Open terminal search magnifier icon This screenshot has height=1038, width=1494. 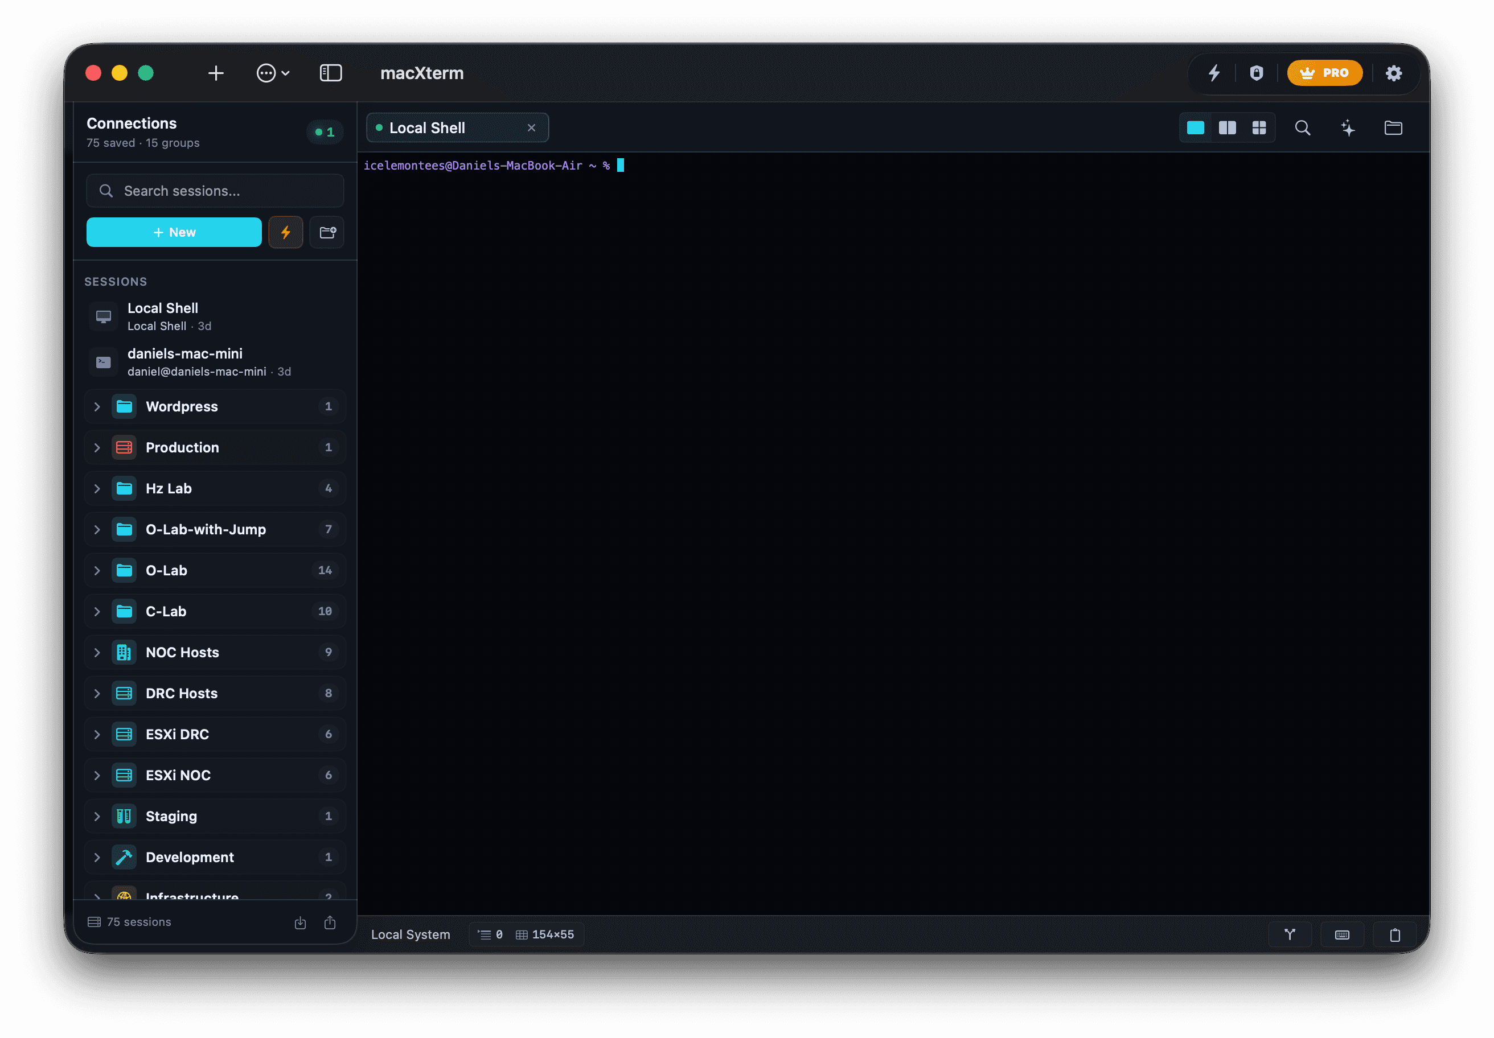coord(1303,128)
